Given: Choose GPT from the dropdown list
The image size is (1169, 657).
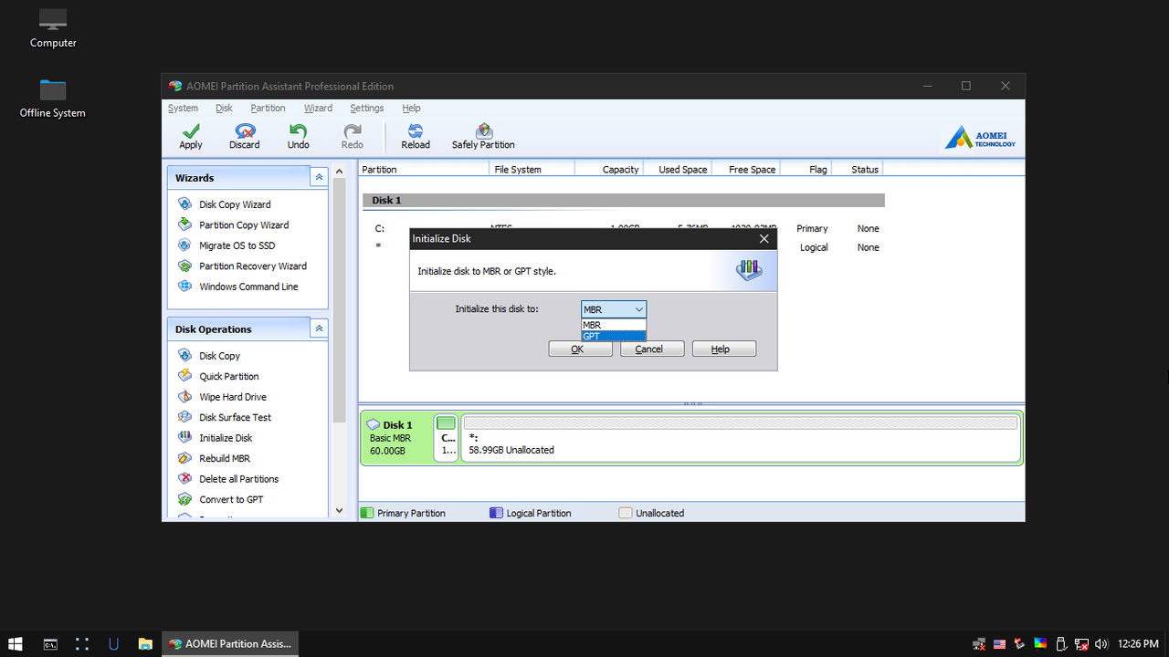Looking at the screenshot, I should 614,337.
